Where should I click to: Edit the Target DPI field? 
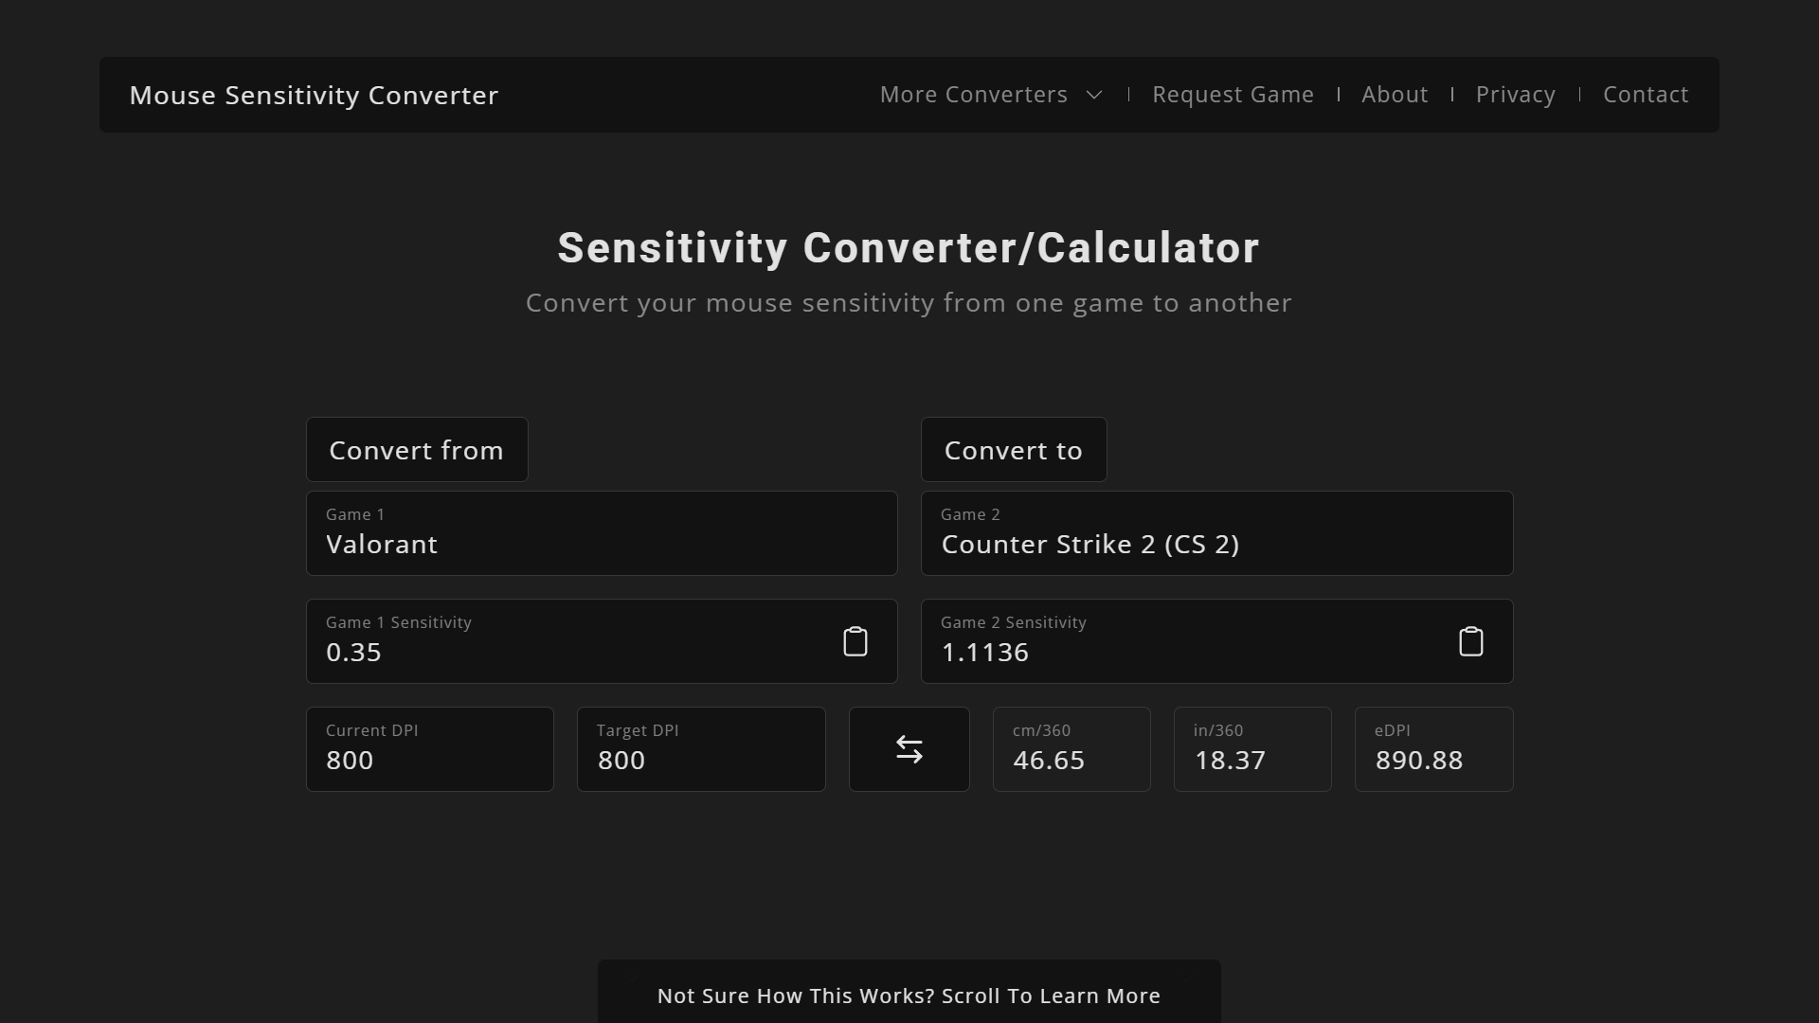[x=700, y=759]
